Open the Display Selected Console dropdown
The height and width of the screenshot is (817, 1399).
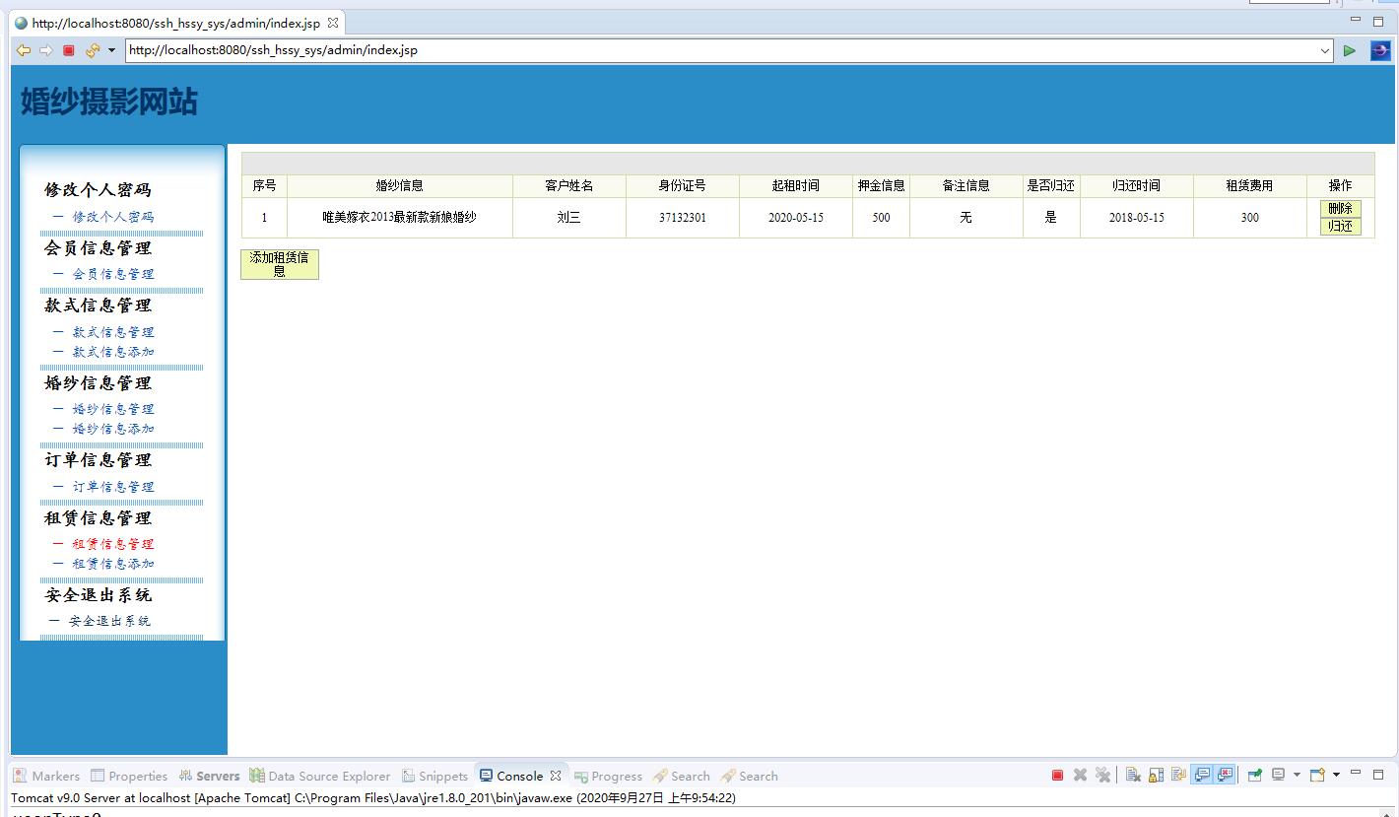click(x=1298, y=776)
